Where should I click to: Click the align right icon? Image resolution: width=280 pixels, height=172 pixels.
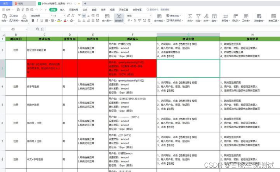click(x=88, y=21)
